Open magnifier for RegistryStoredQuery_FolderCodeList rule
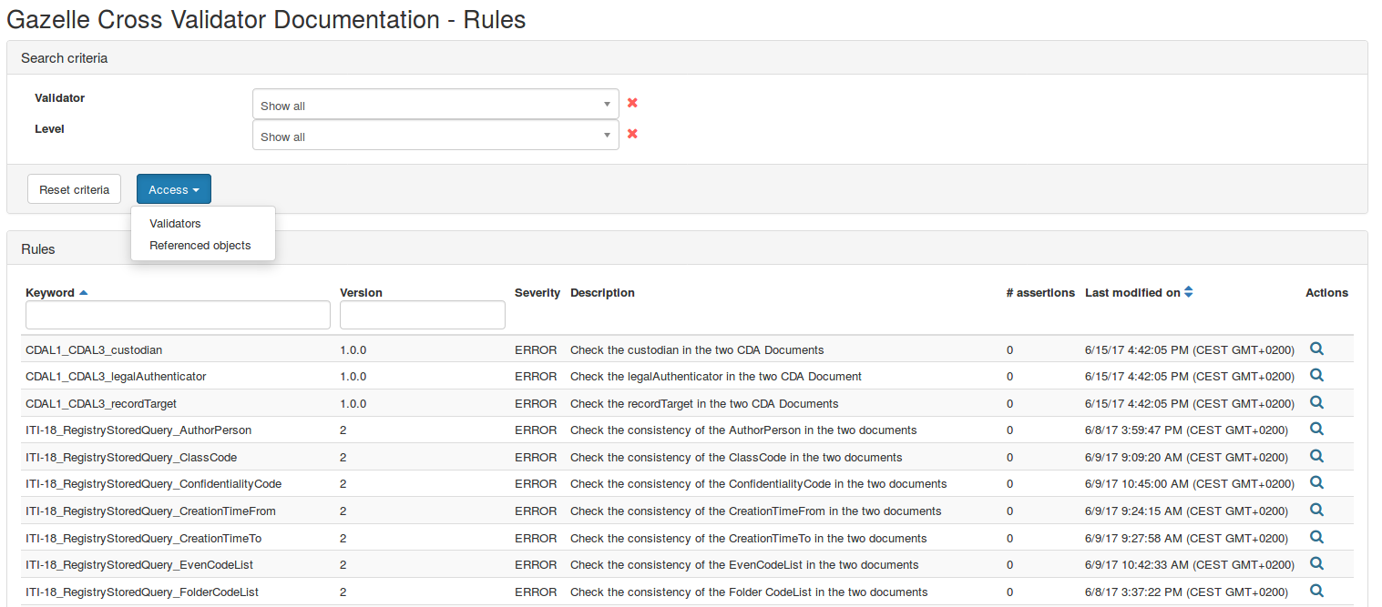 (x=1315, y=591)
